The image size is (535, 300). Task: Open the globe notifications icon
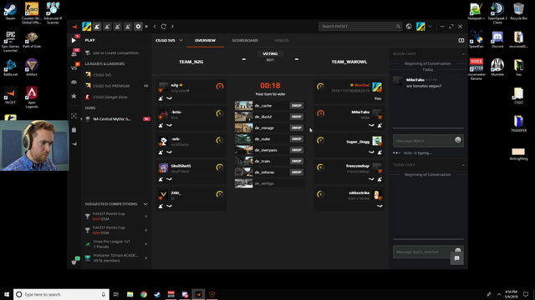[409, 26]
